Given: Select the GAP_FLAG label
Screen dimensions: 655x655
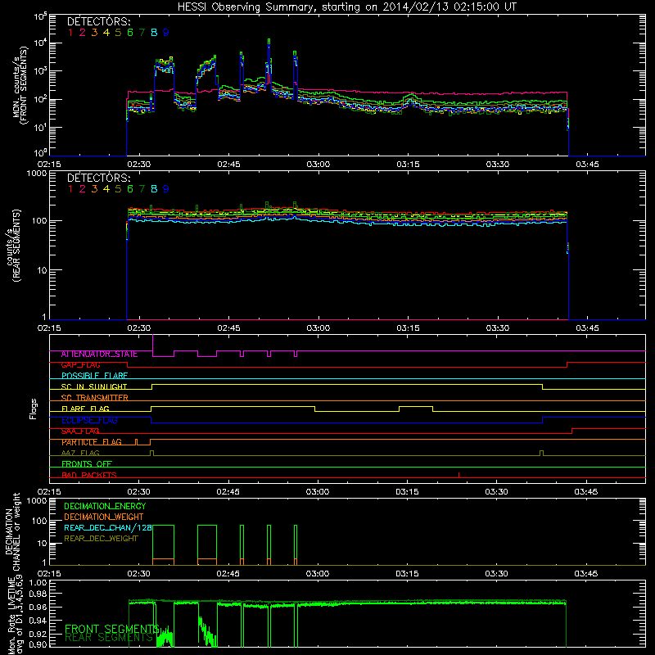Looking at the screenshot, I should pyautogui.click(x=80, y=365).
